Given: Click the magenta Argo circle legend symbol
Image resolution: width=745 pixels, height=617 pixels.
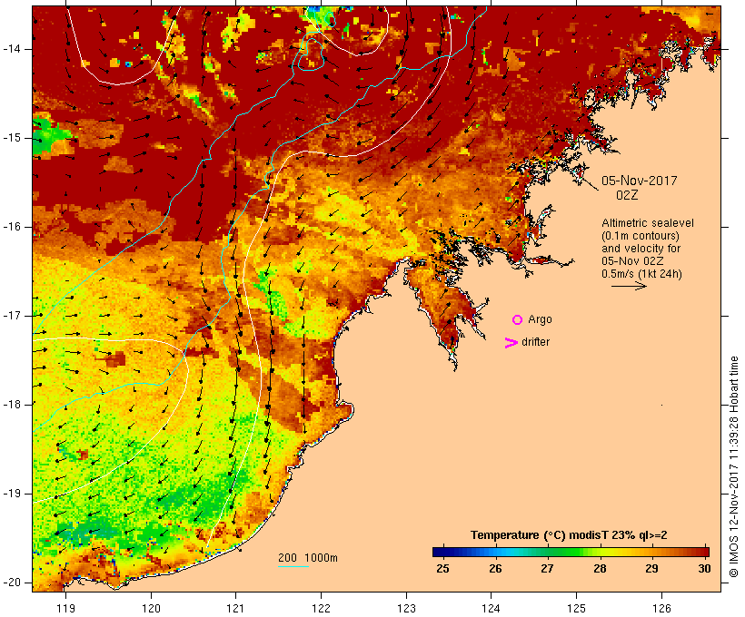Looking at the screenshot, I should [x=518, y=320].
